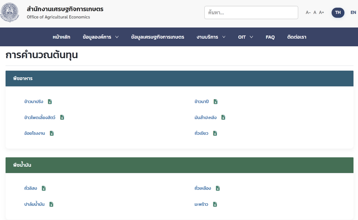Screen dimensions: 358x220
Task: Expand the งานบริการ dropdown menu
Action: [x=211, y=37]
